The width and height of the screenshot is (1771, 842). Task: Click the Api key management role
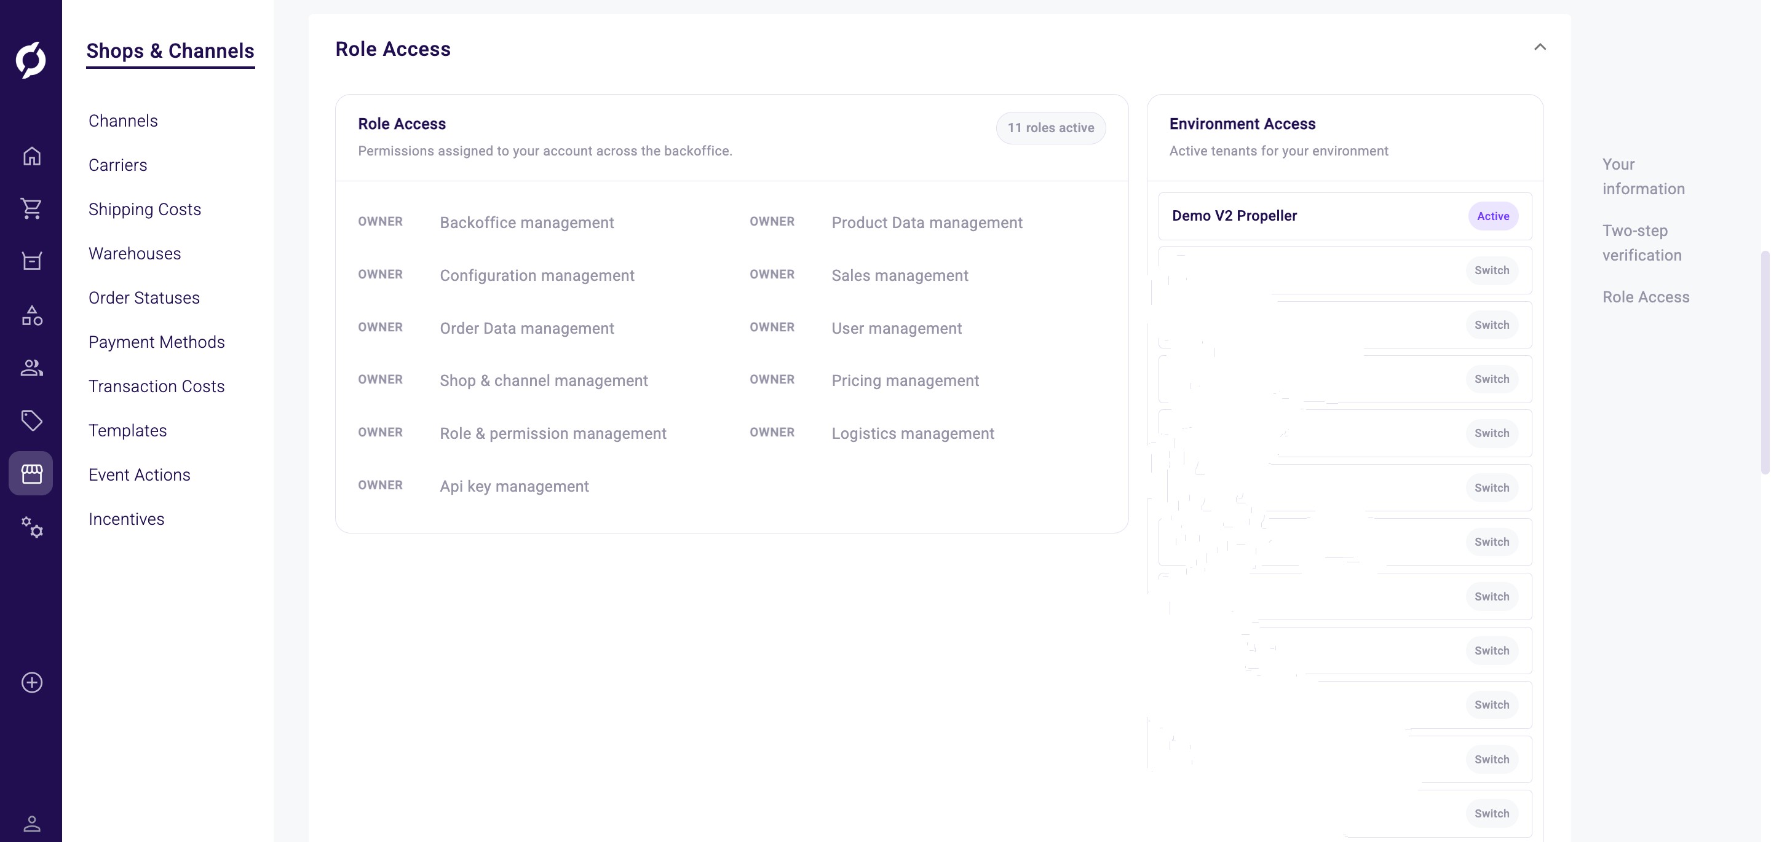(x=514, y=487)
